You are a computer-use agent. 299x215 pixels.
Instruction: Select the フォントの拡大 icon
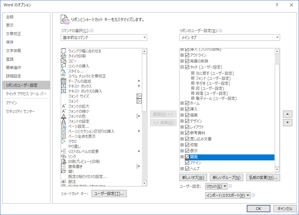(64, 106)
